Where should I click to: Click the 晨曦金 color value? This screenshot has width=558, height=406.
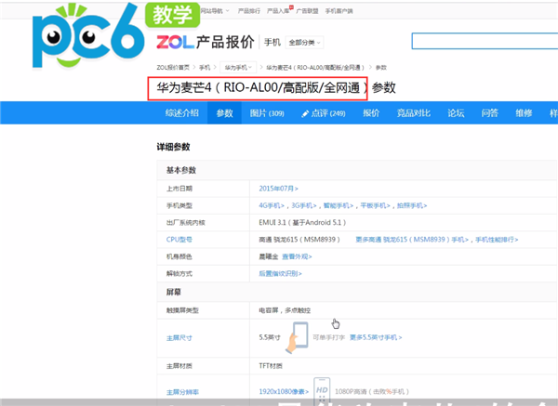point(269,256)
